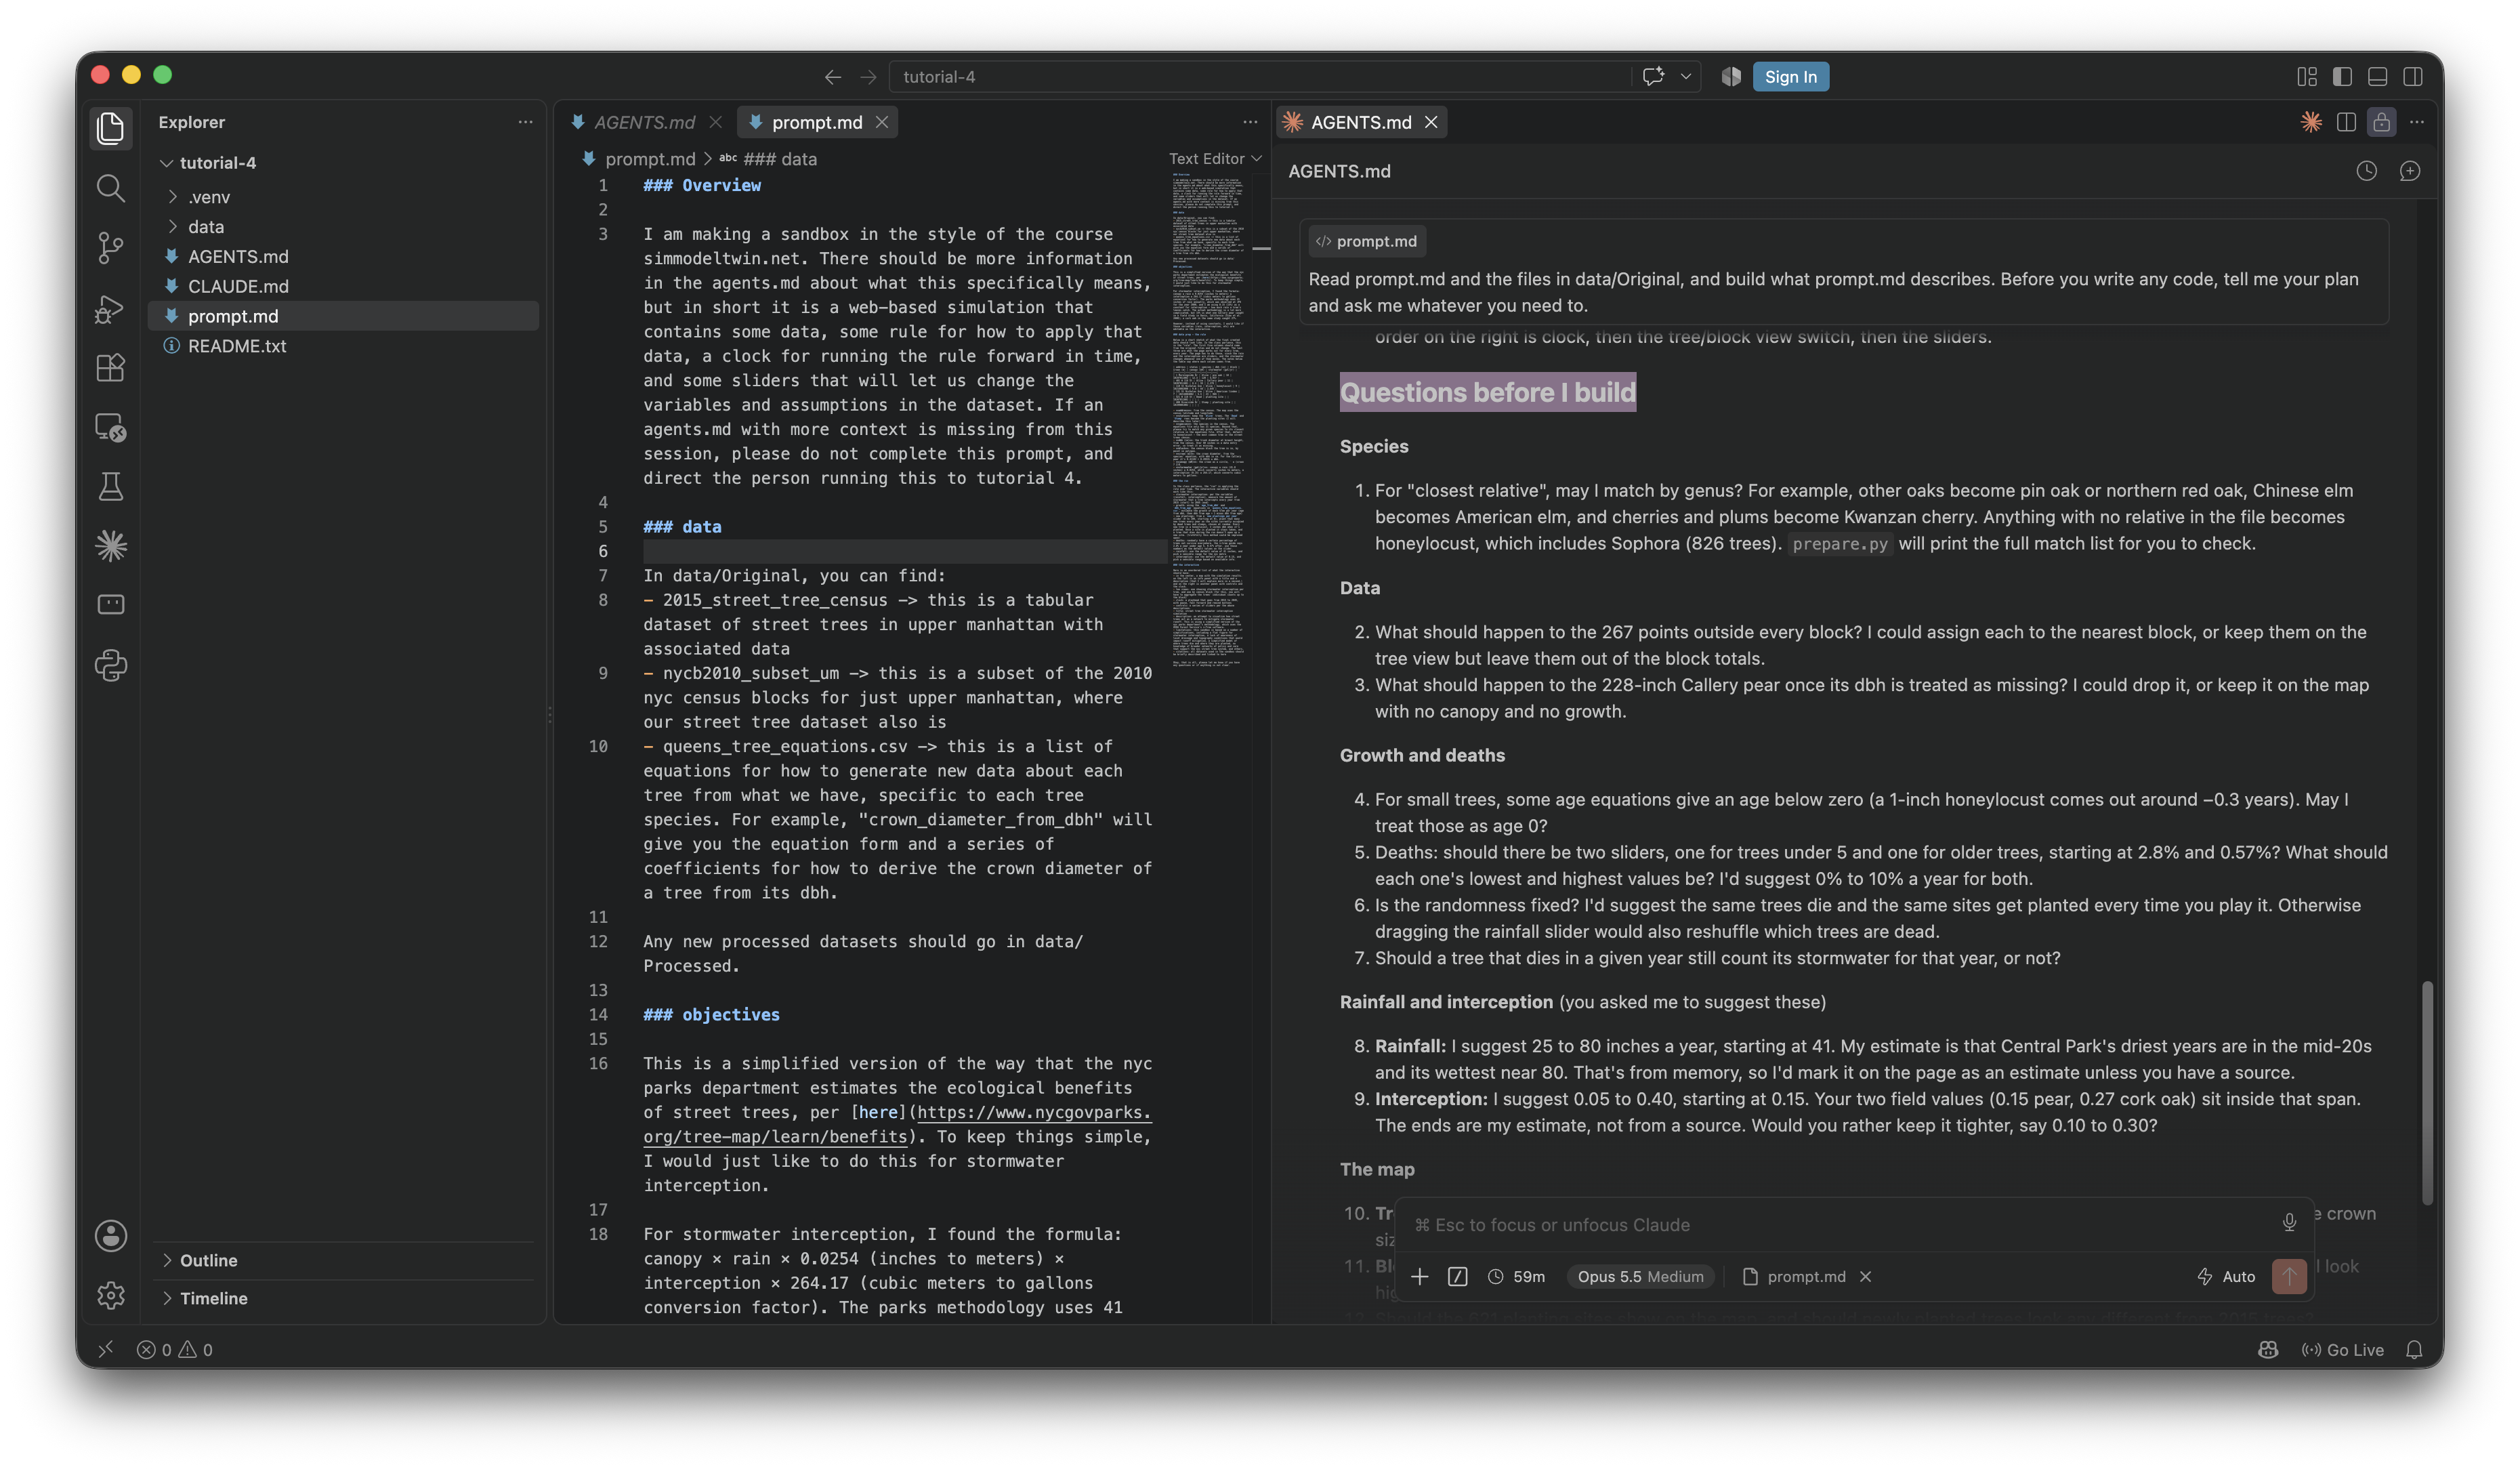Click the Explorer files icon
Image resolution: width=2520 pixels, height=1469 pixels.
click(111, 128)
